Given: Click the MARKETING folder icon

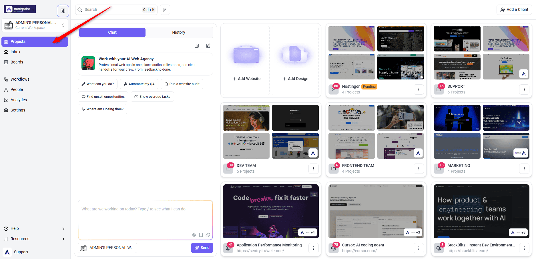Looking at the screenshot, I should click(x=439, y=169).
